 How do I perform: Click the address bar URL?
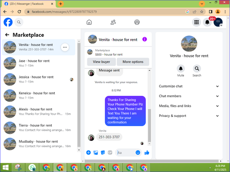pyautogui.click(x=64, y=11)
